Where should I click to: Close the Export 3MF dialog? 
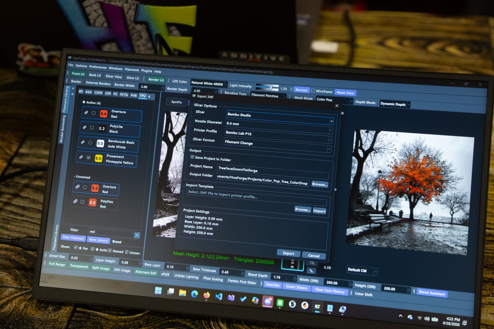tap(337, 106)
